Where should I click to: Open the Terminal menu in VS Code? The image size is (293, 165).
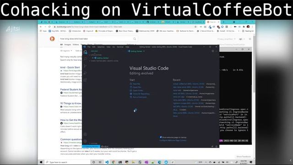pyautogui.click(x=120, y=47)
